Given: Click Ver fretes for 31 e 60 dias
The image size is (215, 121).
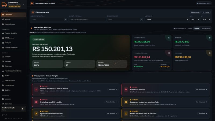Looking at the screenshot, I should click(x=203, y=113).
